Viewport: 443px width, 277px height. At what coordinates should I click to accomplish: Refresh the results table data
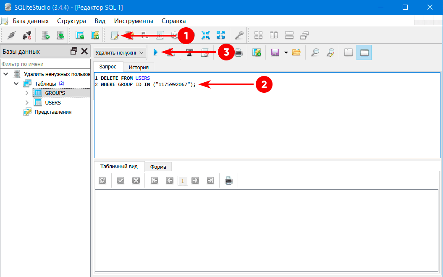(102, 180)
